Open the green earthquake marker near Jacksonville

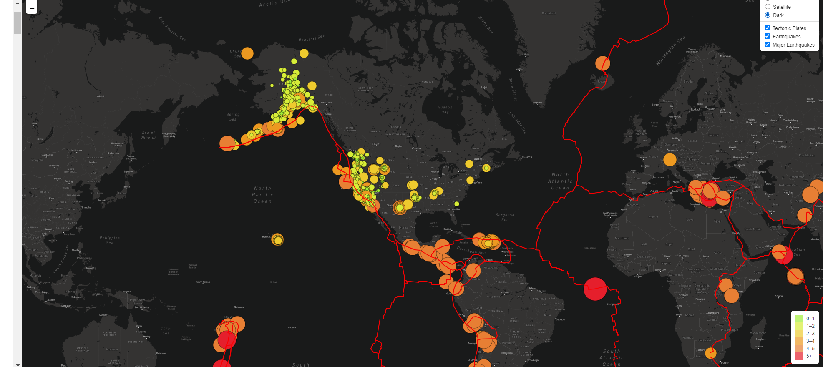pos(457,204)
